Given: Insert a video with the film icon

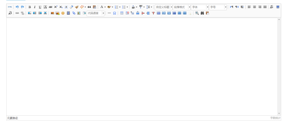Looking at the screenshot, I should click(x=68, y=13).
